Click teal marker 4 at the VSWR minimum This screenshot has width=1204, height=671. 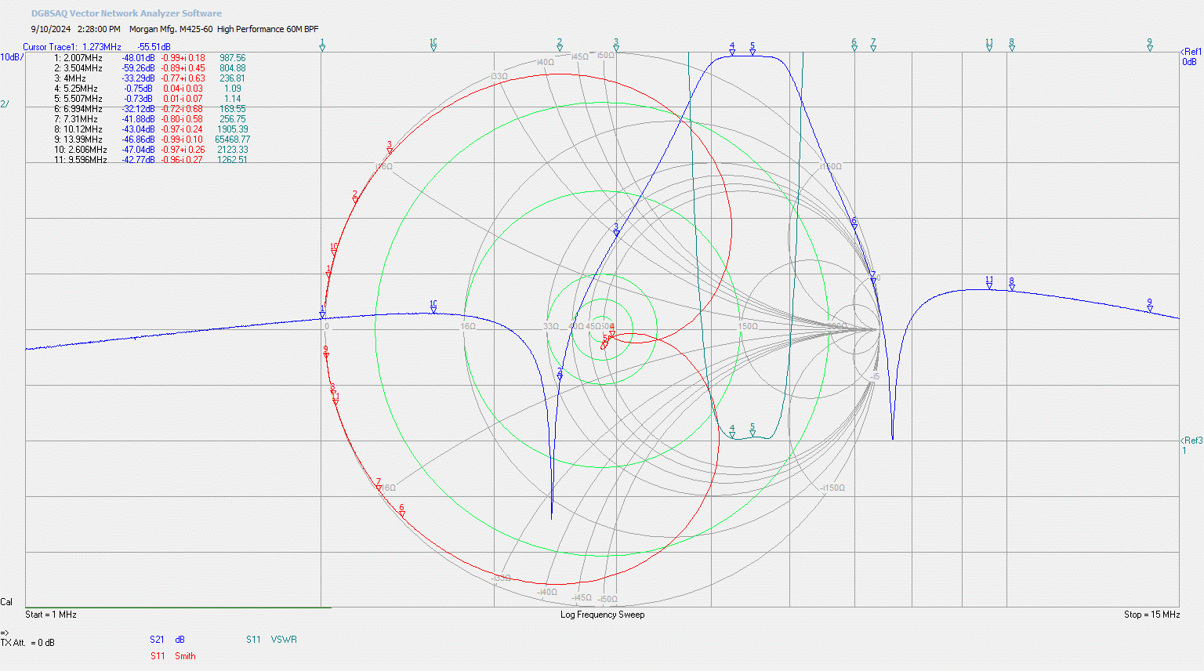[732, 432]
